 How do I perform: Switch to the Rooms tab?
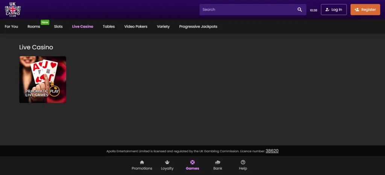point(33,26)
